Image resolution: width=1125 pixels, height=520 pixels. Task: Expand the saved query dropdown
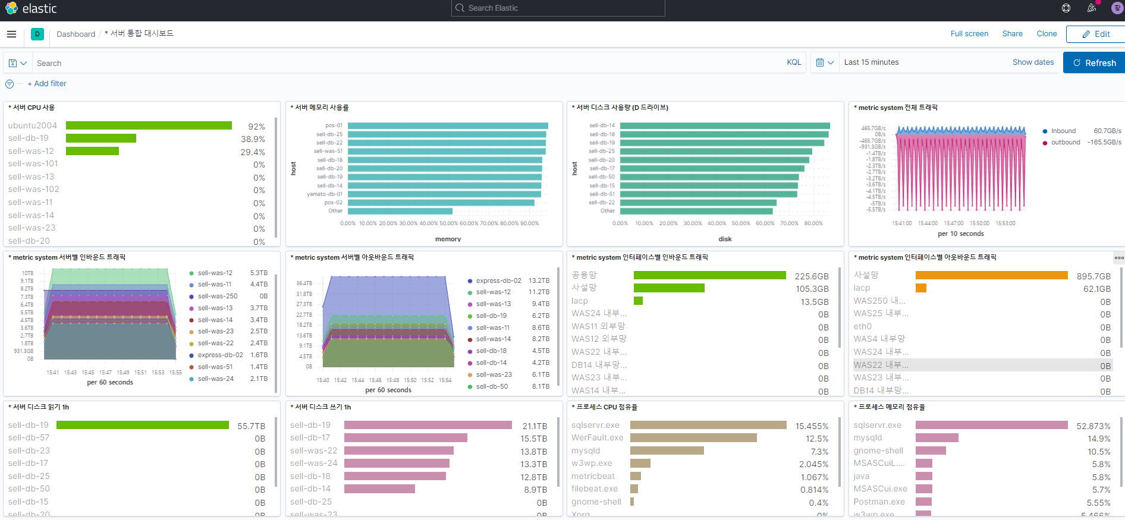18,63
